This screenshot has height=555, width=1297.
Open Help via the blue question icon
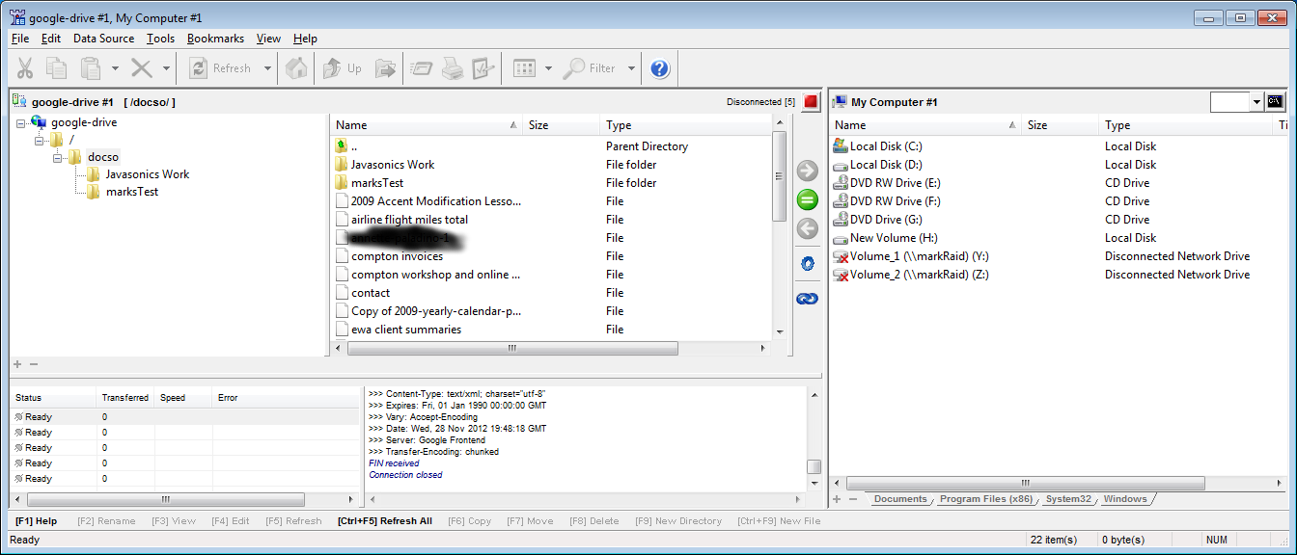click(660, 68)
